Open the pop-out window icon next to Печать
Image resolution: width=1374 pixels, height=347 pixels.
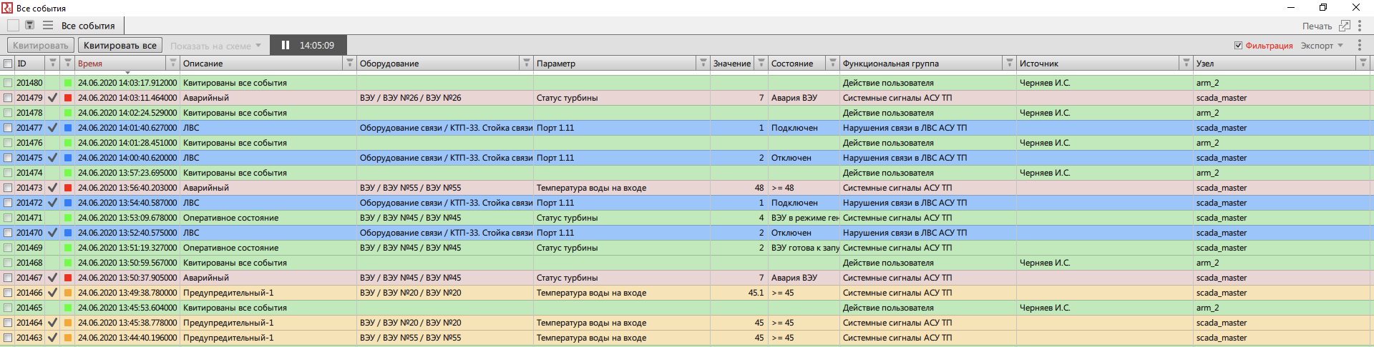(x=1345, y=26)
